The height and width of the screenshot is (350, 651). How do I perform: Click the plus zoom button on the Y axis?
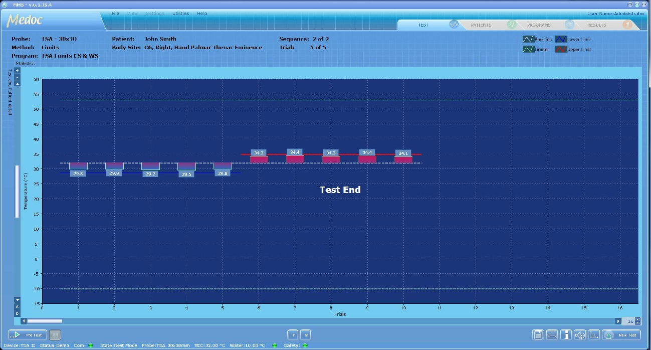17,71
